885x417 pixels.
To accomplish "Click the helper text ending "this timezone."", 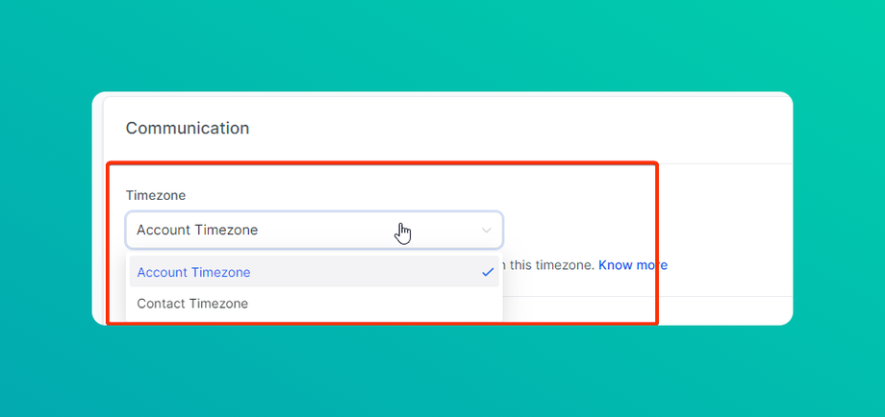I will pyautogui.click(x=553, y=264).
